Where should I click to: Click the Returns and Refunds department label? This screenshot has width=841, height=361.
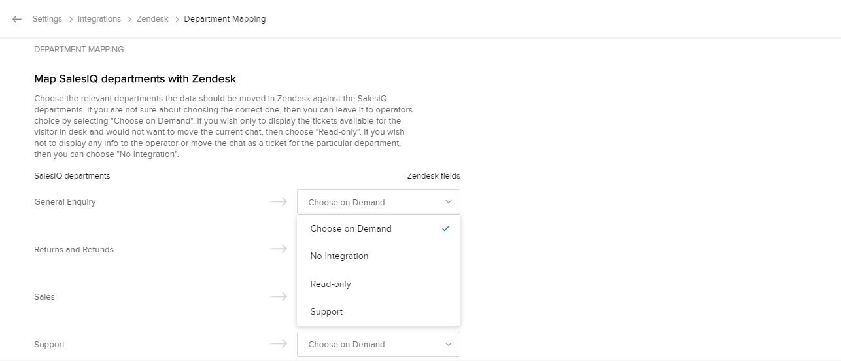point(74,250)
